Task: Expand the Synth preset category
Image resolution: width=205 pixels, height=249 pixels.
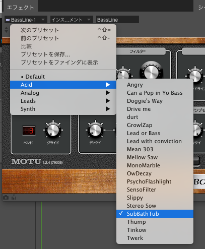Action: [63, 109]
